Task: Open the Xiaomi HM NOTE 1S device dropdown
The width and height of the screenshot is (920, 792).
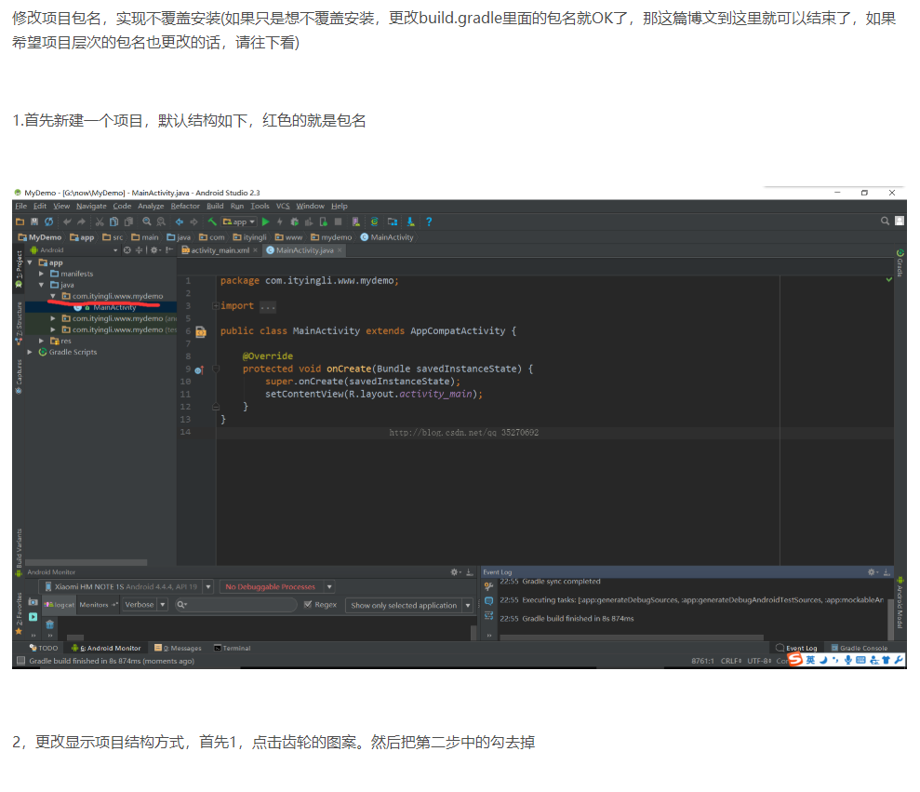Action: (x=128, y=586)
